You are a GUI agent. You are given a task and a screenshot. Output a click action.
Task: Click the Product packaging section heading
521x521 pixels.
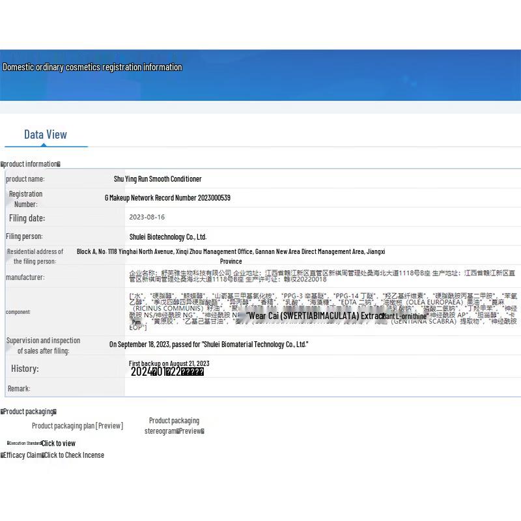click(x=29, y=412)
